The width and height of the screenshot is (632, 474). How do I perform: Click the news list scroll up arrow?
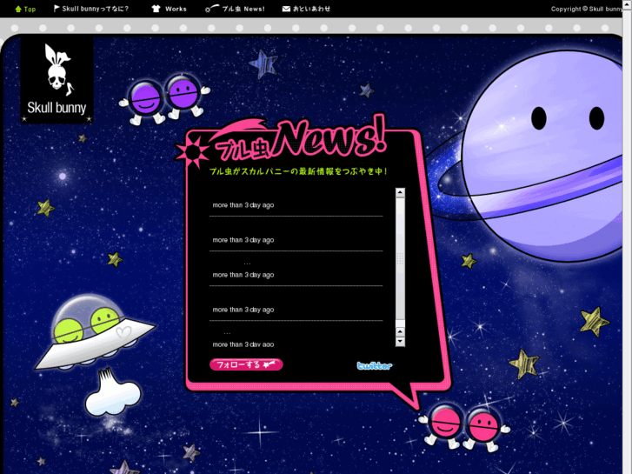400,192
